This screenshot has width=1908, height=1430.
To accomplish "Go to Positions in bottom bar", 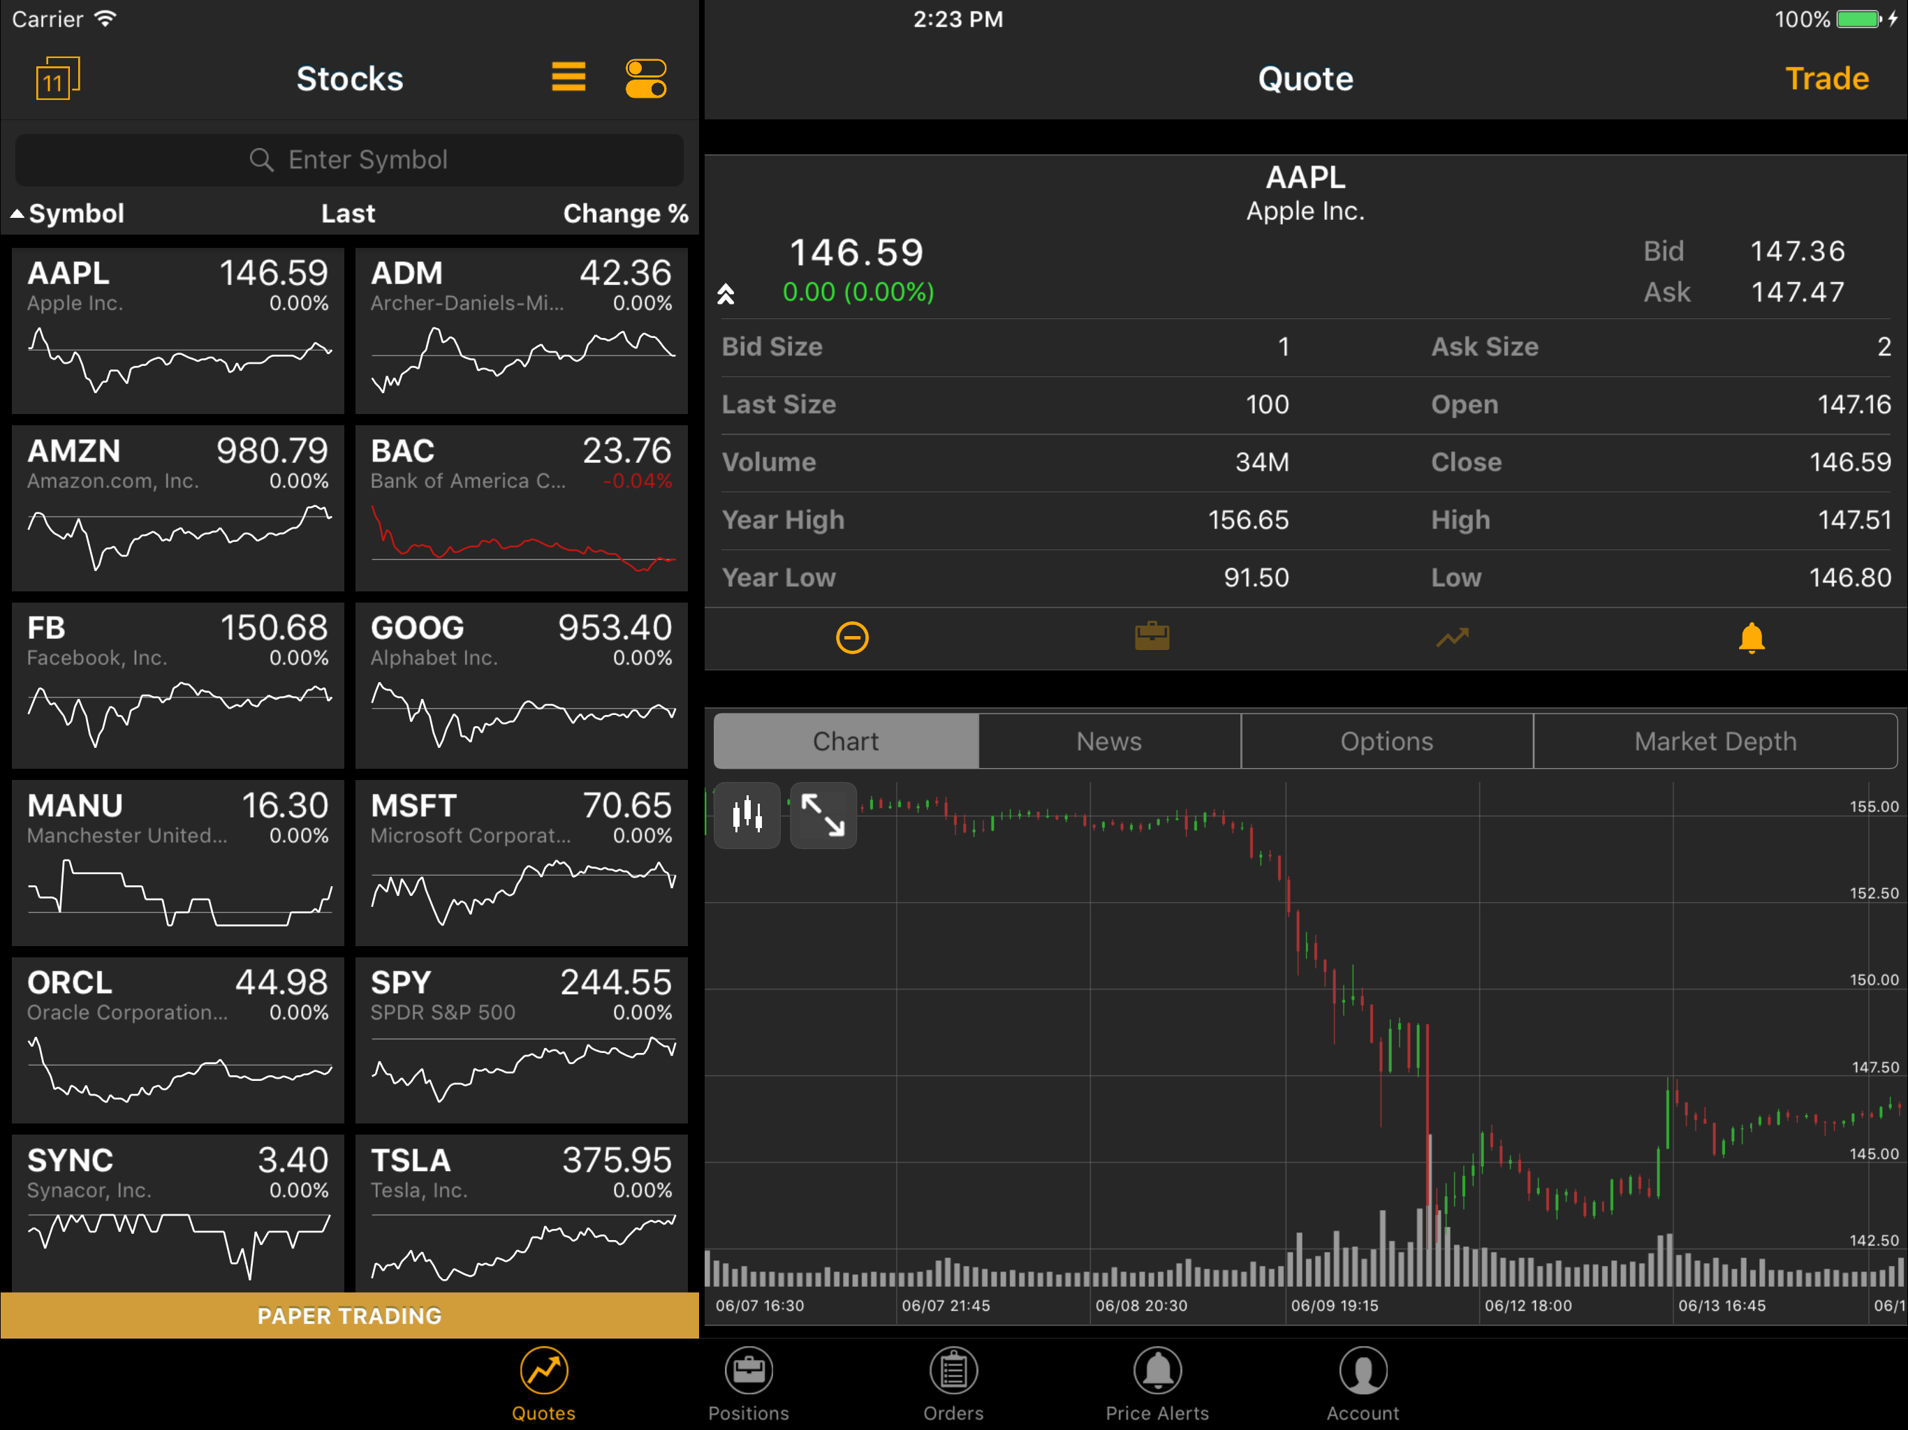I will (x=748, y=1383).
